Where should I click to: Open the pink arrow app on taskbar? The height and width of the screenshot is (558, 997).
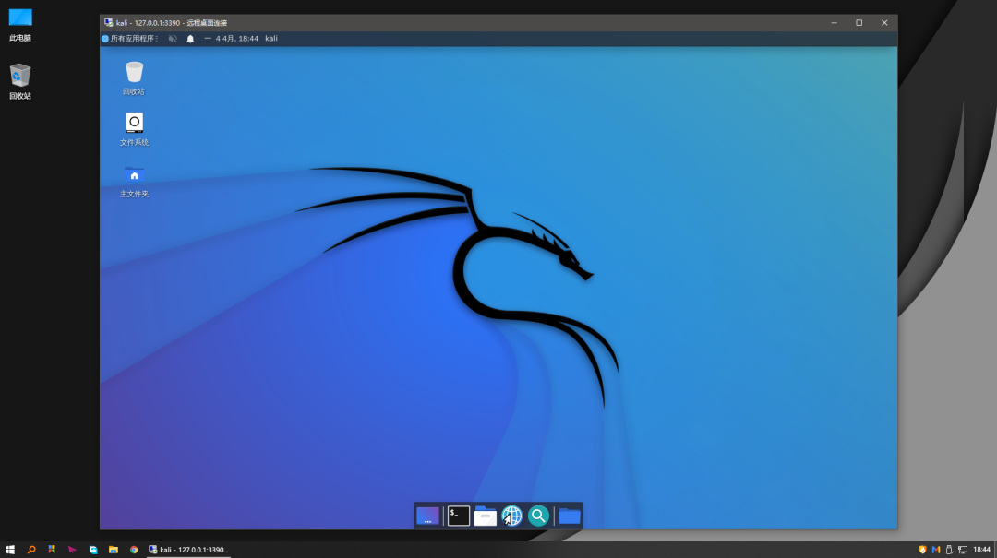[72, 550]
